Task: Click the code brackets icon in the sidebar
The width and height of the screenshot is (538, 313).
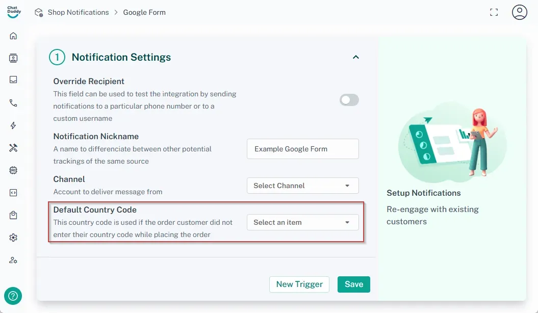Action: (x=13, y=193)
